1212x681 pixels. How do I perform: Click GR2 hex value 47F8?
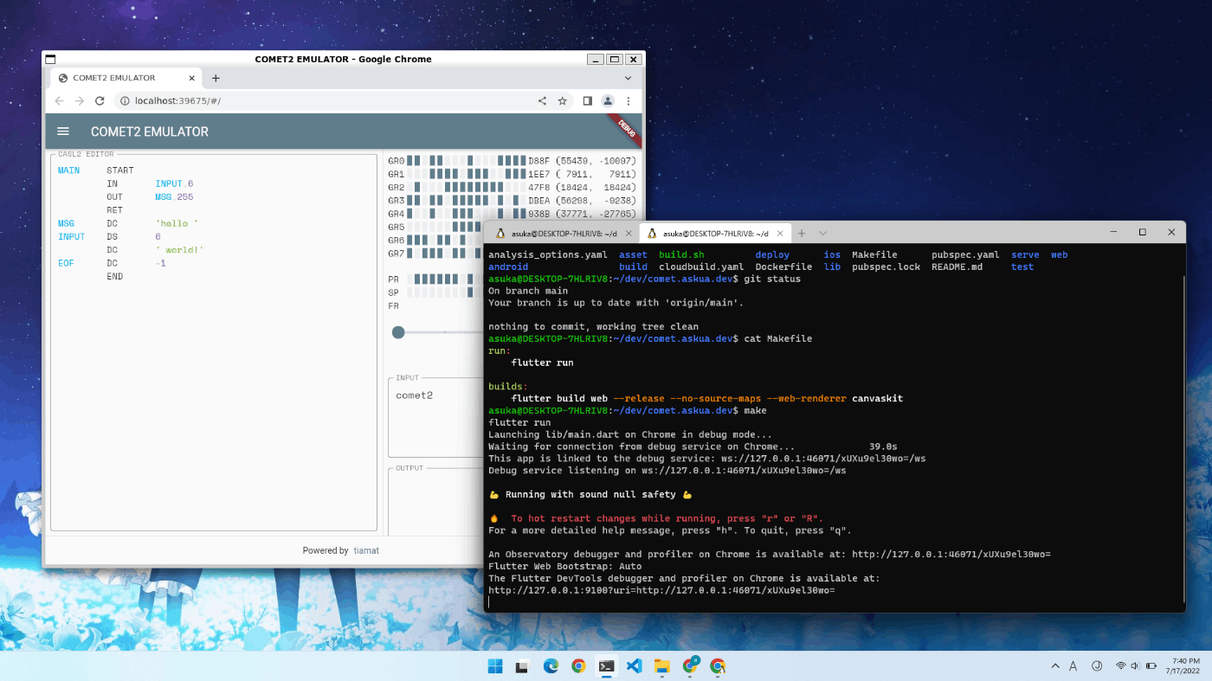tap(538, 187)
